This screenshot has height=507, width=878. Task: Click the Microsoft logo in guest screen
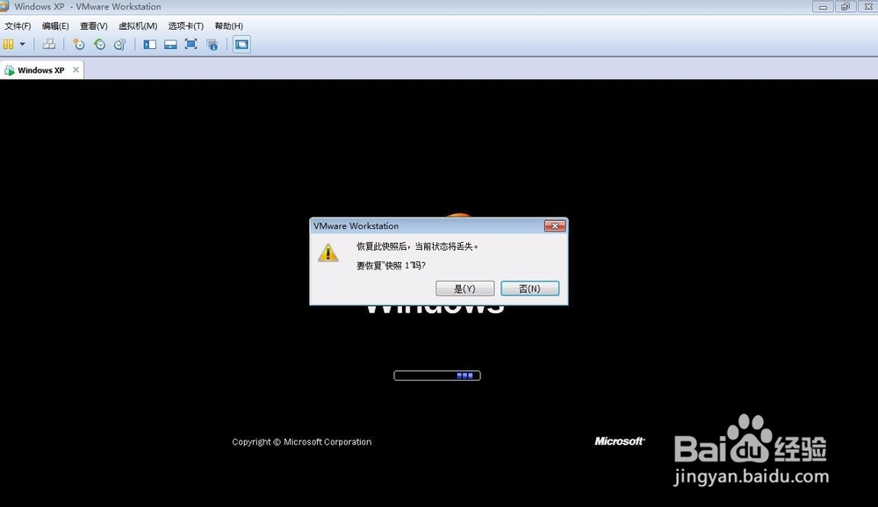tap(620, 441)
